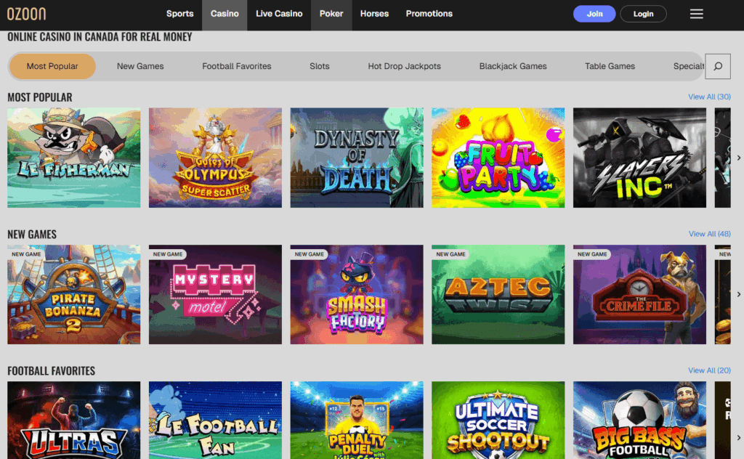Click the Ozoon logo
The width and height of the screenshot is (744, 459).
tap(27, 14)
